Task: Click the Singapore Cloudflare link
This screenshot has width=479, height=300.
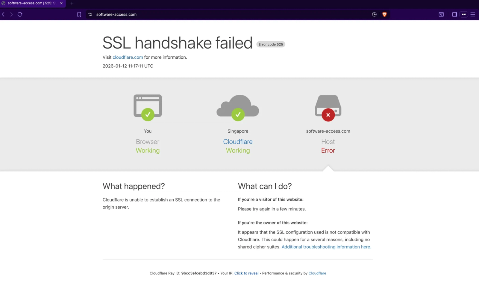Action: [x=237, y=141]
